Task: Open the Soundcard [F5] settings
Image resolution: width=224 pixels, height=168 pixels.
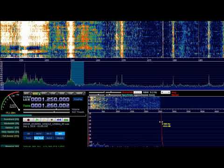Action: [x=10, y=119]
